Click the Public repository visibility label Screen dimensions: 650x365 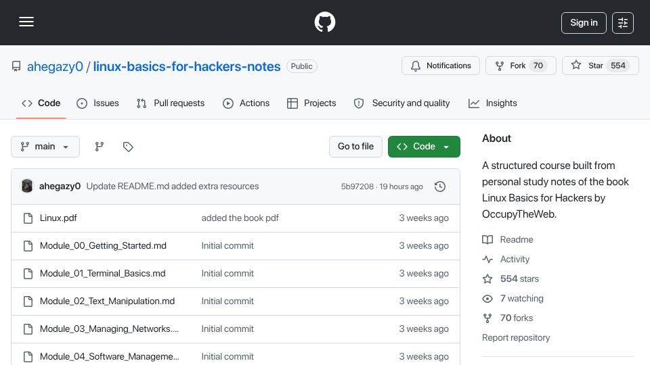tap(301, 66)
